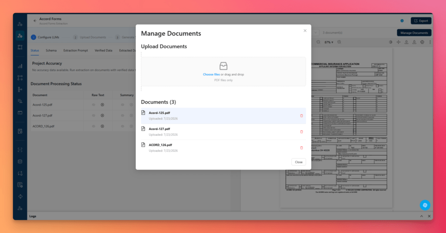Zoom in the PDF preview
Image resolution: width=446 pixels, height=233 pixels.
(339, 42)
